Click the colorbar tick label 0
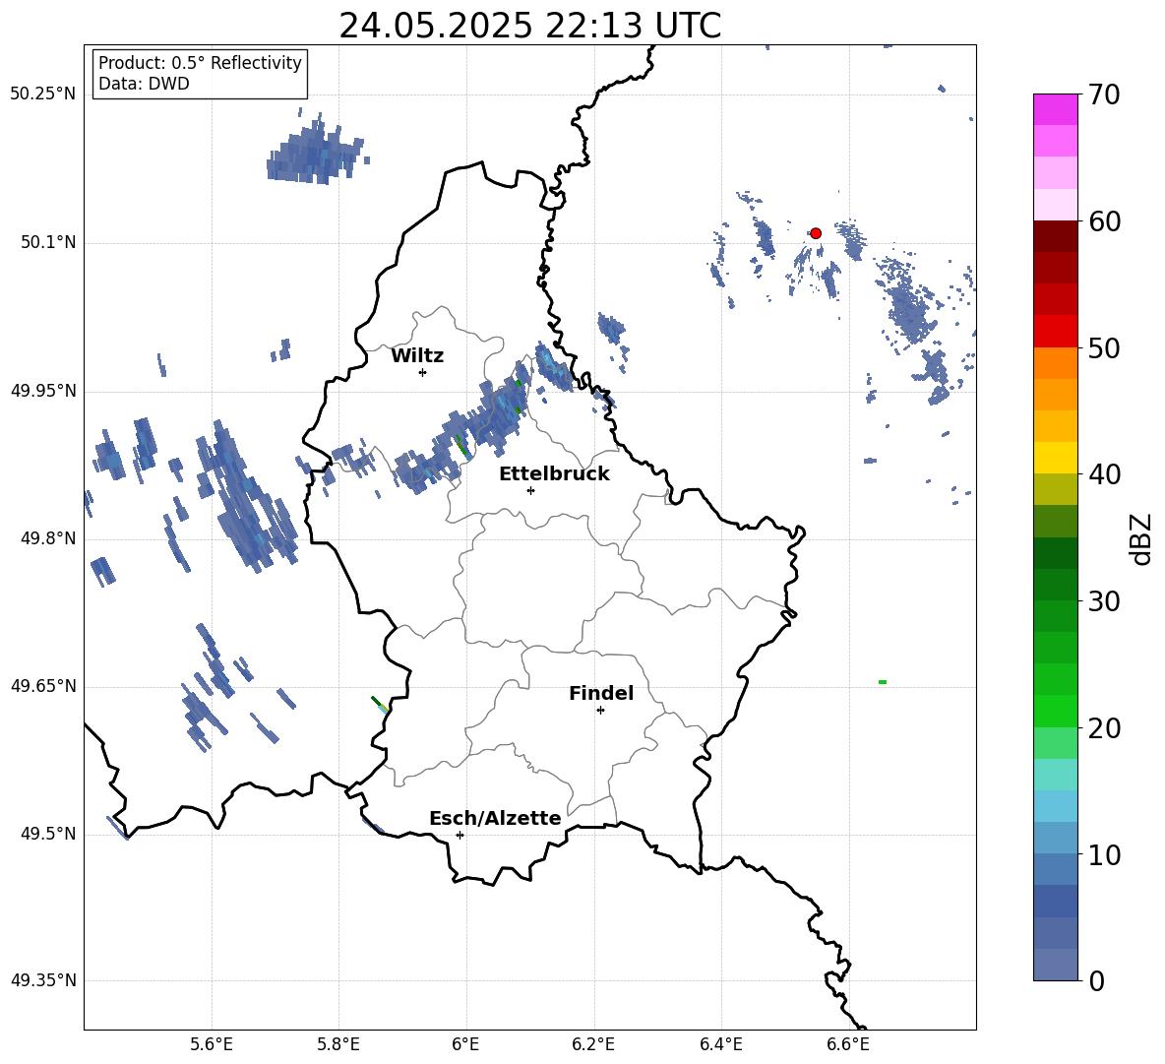This screenshot has width=1165, height=1064. click(x=1097, y=980)
